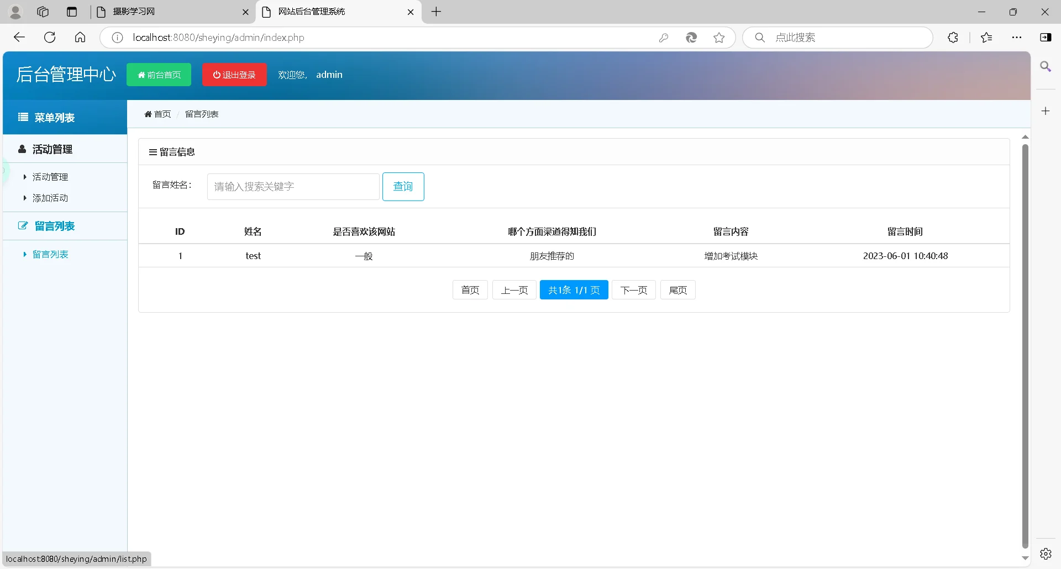
Task: Open the browser more options menu
Action: [x=1017, y=37]
